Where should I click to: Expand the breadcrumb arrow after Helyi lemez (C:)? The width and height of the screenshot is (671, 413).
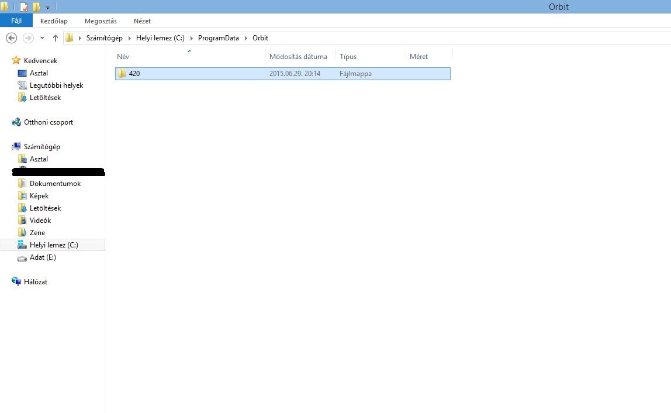191,38
